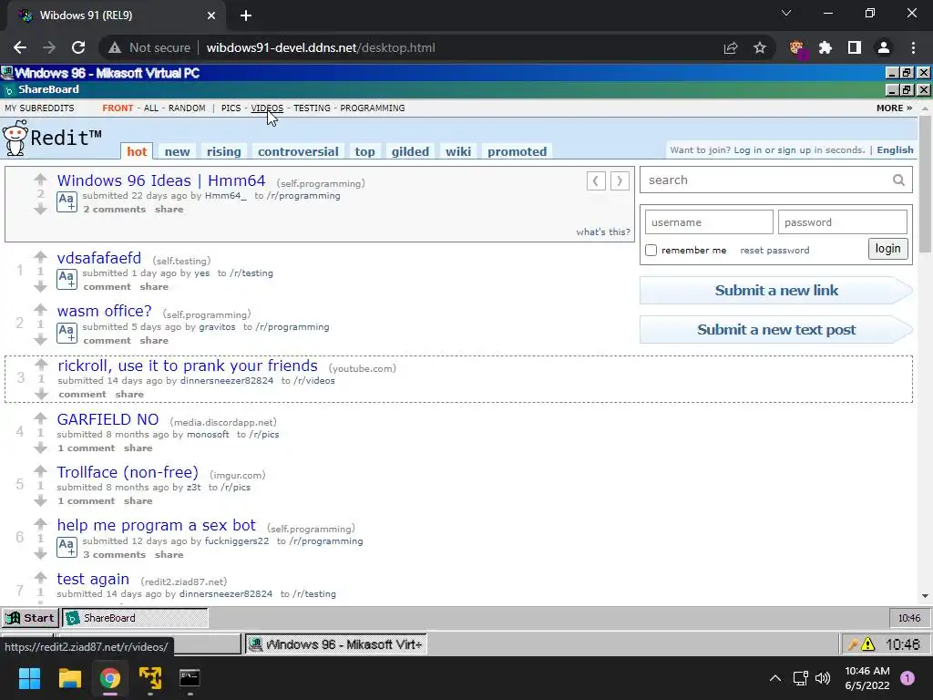Expand text preview for 'help me program' post

click(67, 547)
